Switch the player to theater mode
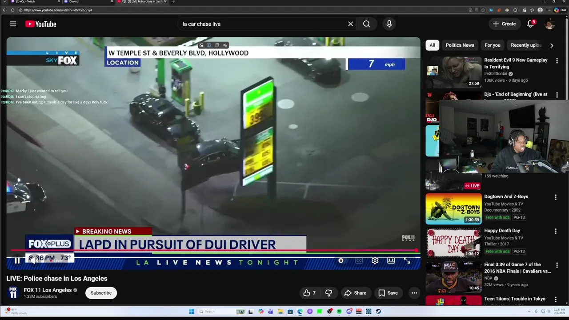Image resolution: width=569 pixels, height=320 pixels. [391, 261]
